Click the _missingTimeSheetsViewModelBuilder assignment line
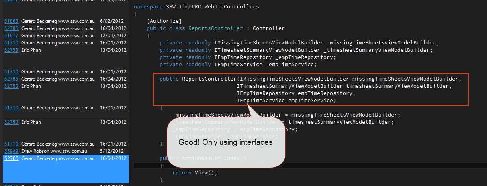The width and height of the screenshot is (487, 186). point(286,115)
